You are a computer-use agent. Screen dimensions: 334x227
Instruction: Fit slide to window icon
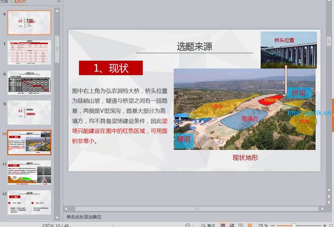(331, 225)
